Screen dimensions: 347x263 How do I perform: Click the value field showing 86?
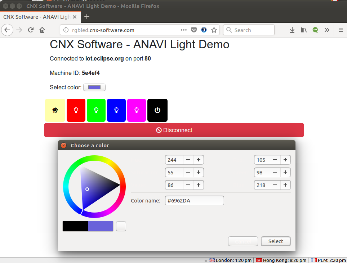click(174, 185)
